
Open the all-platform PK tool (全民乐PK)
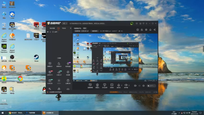50,73
